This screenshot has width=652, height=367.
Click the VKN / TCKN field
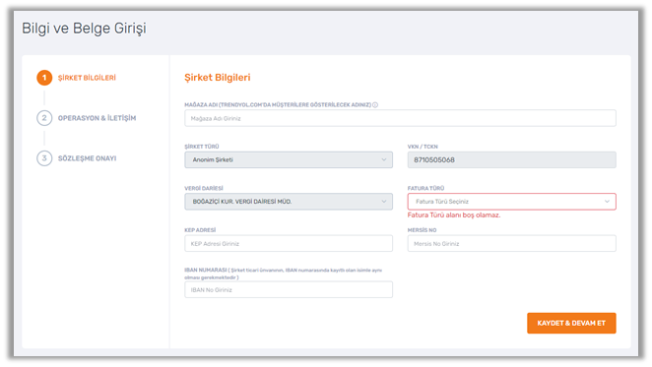[511, 160]
